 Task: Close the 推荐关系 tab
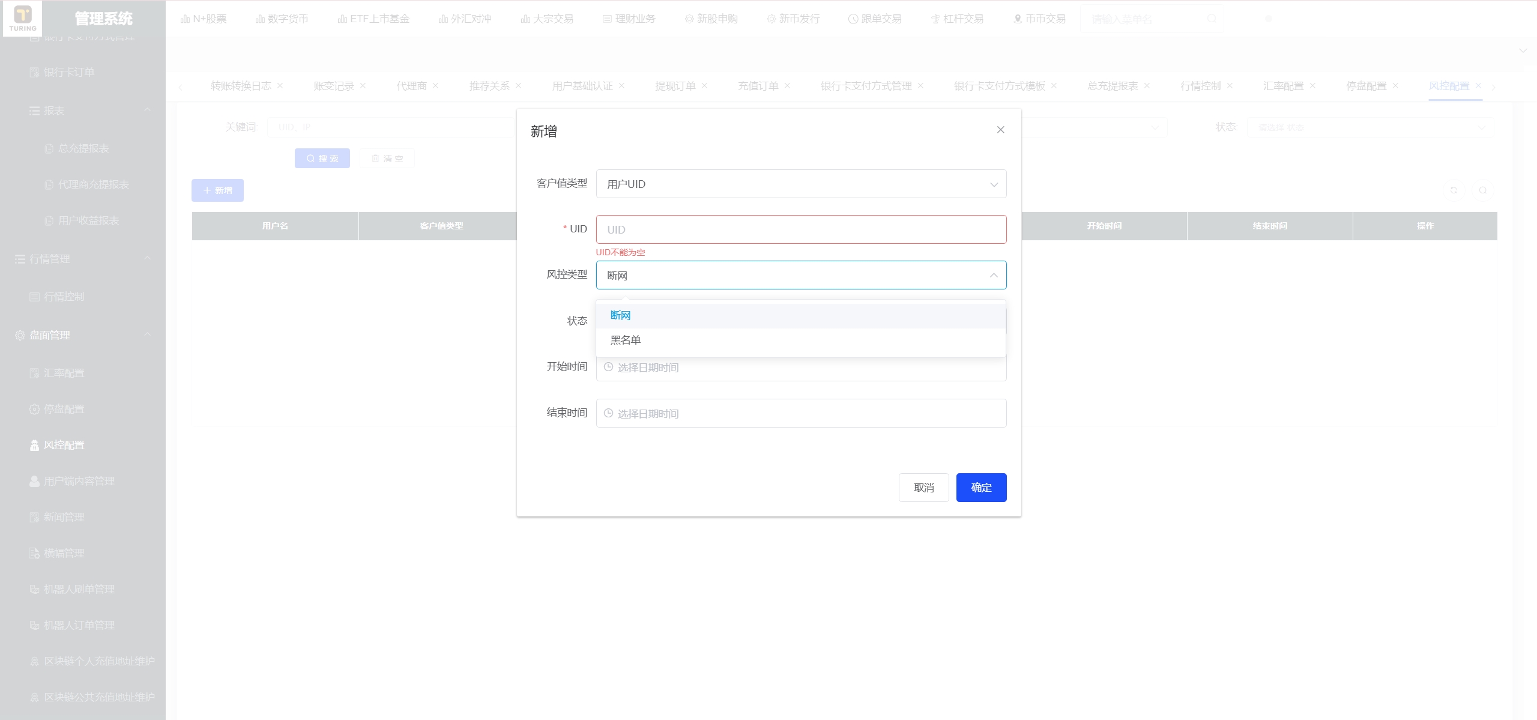[518, 86]
